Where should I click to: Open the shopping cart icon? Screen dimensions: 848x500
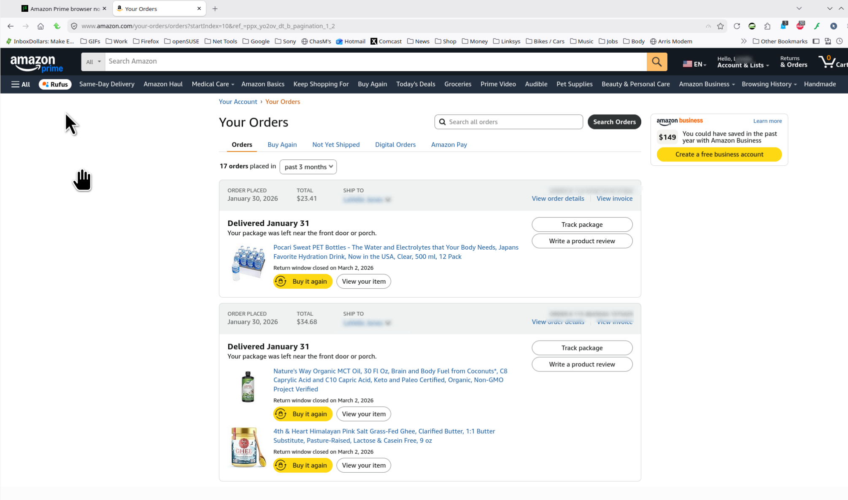[827, 62]
